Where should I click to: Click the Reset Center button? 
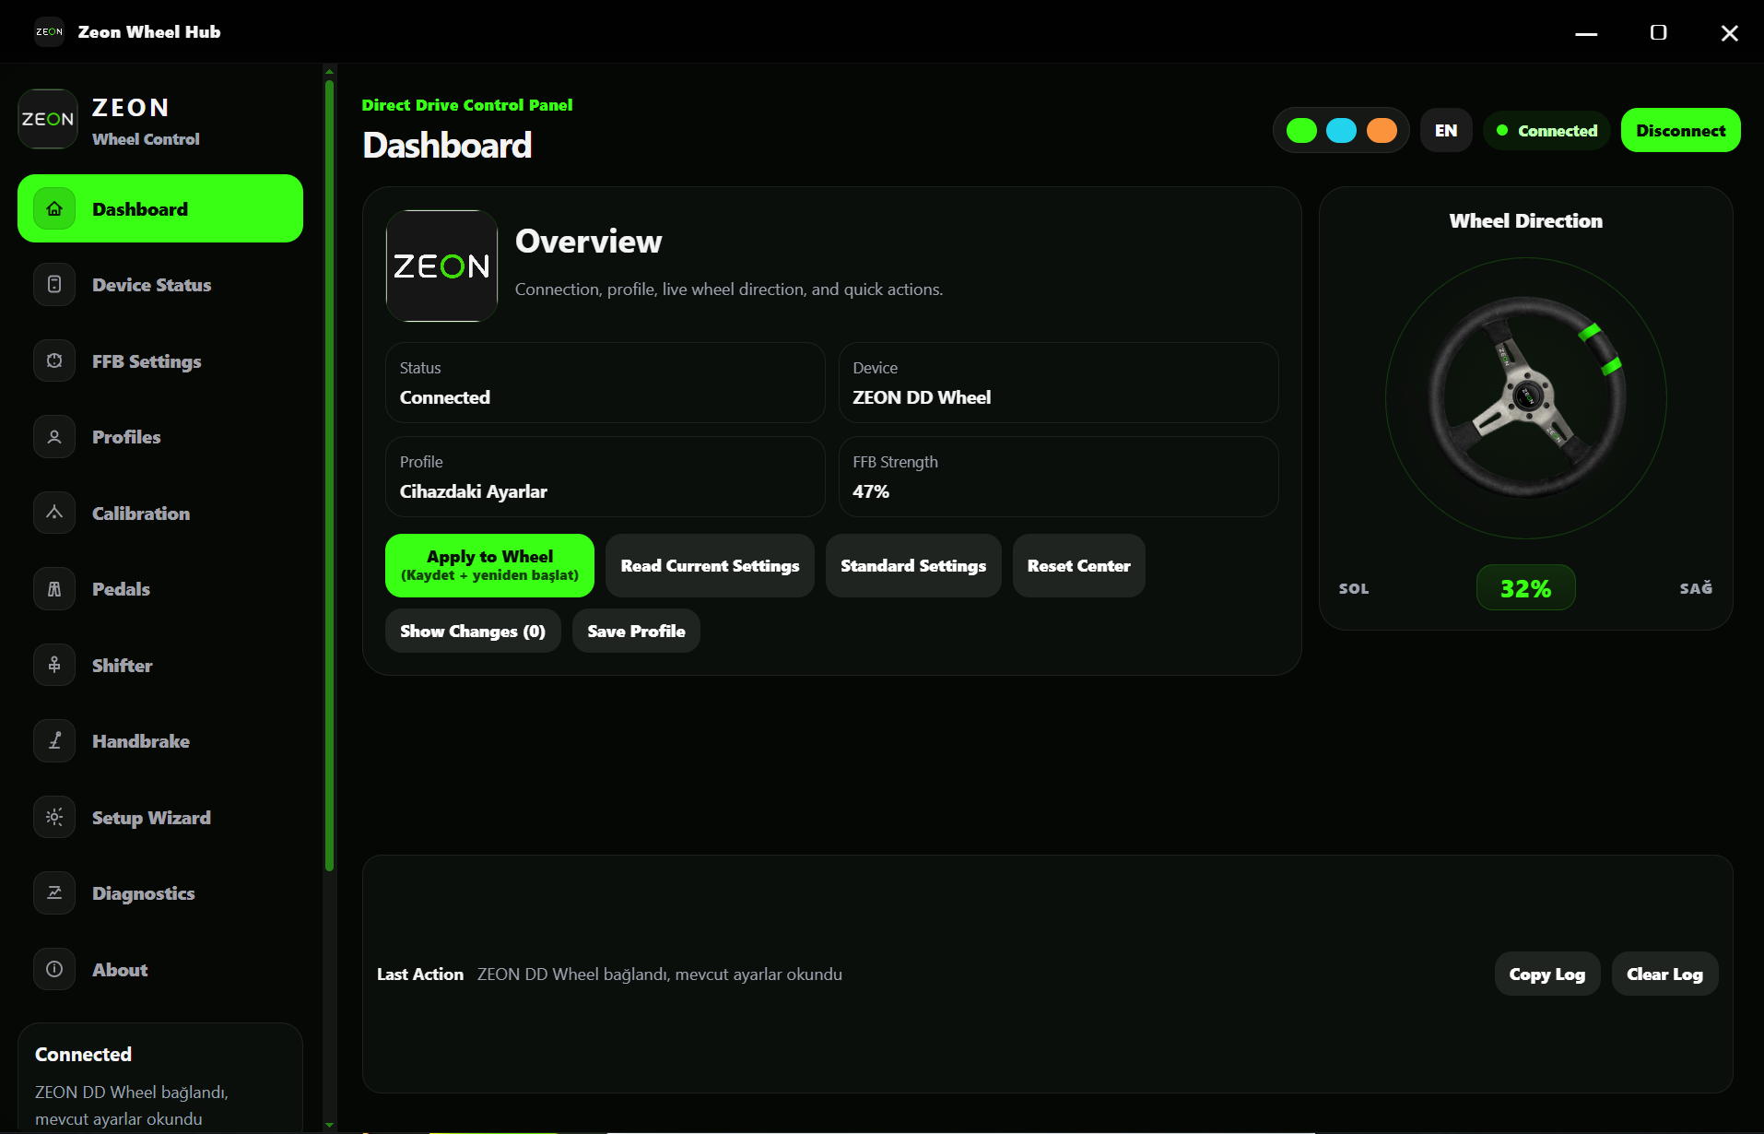(1078, 565)
